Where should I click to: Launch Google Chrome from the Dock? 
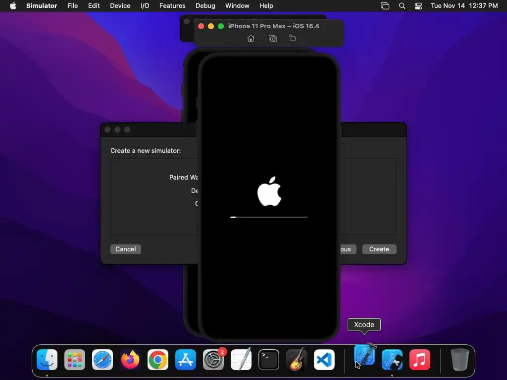[158, 360]
